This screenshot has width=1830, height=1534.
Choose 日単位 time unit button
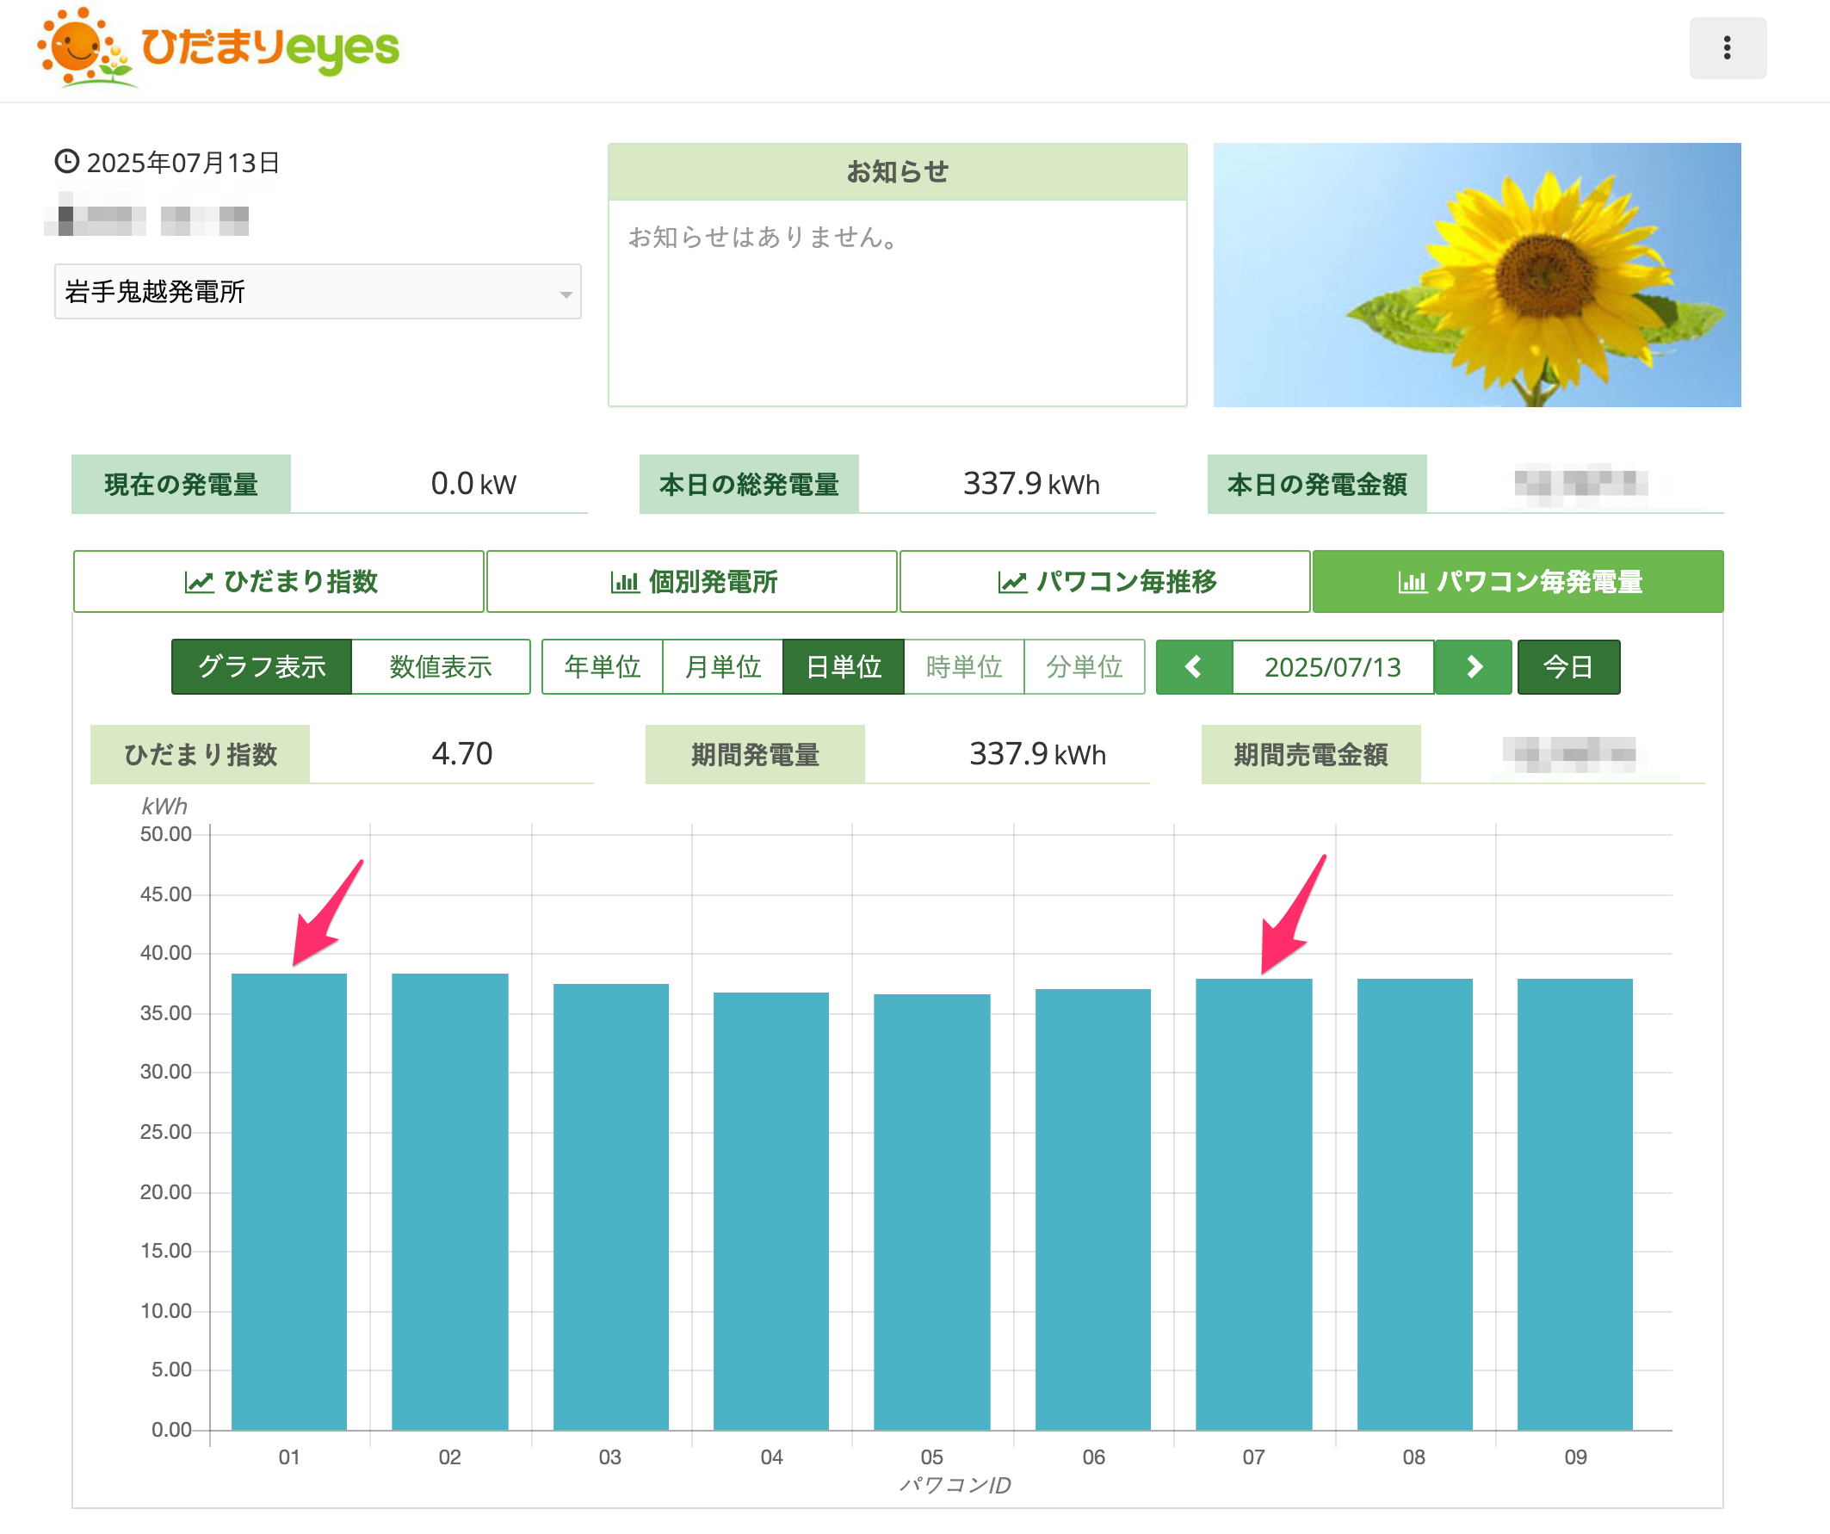coord(844,667)
